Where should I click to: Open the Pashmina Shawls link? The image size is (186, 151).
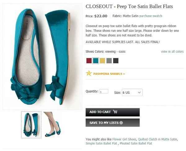tap(109, 74)
